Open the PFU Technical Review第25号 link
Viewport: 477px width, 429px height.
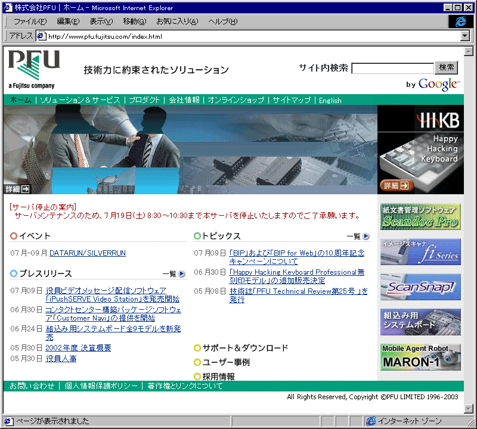click(x=299, y=295)
